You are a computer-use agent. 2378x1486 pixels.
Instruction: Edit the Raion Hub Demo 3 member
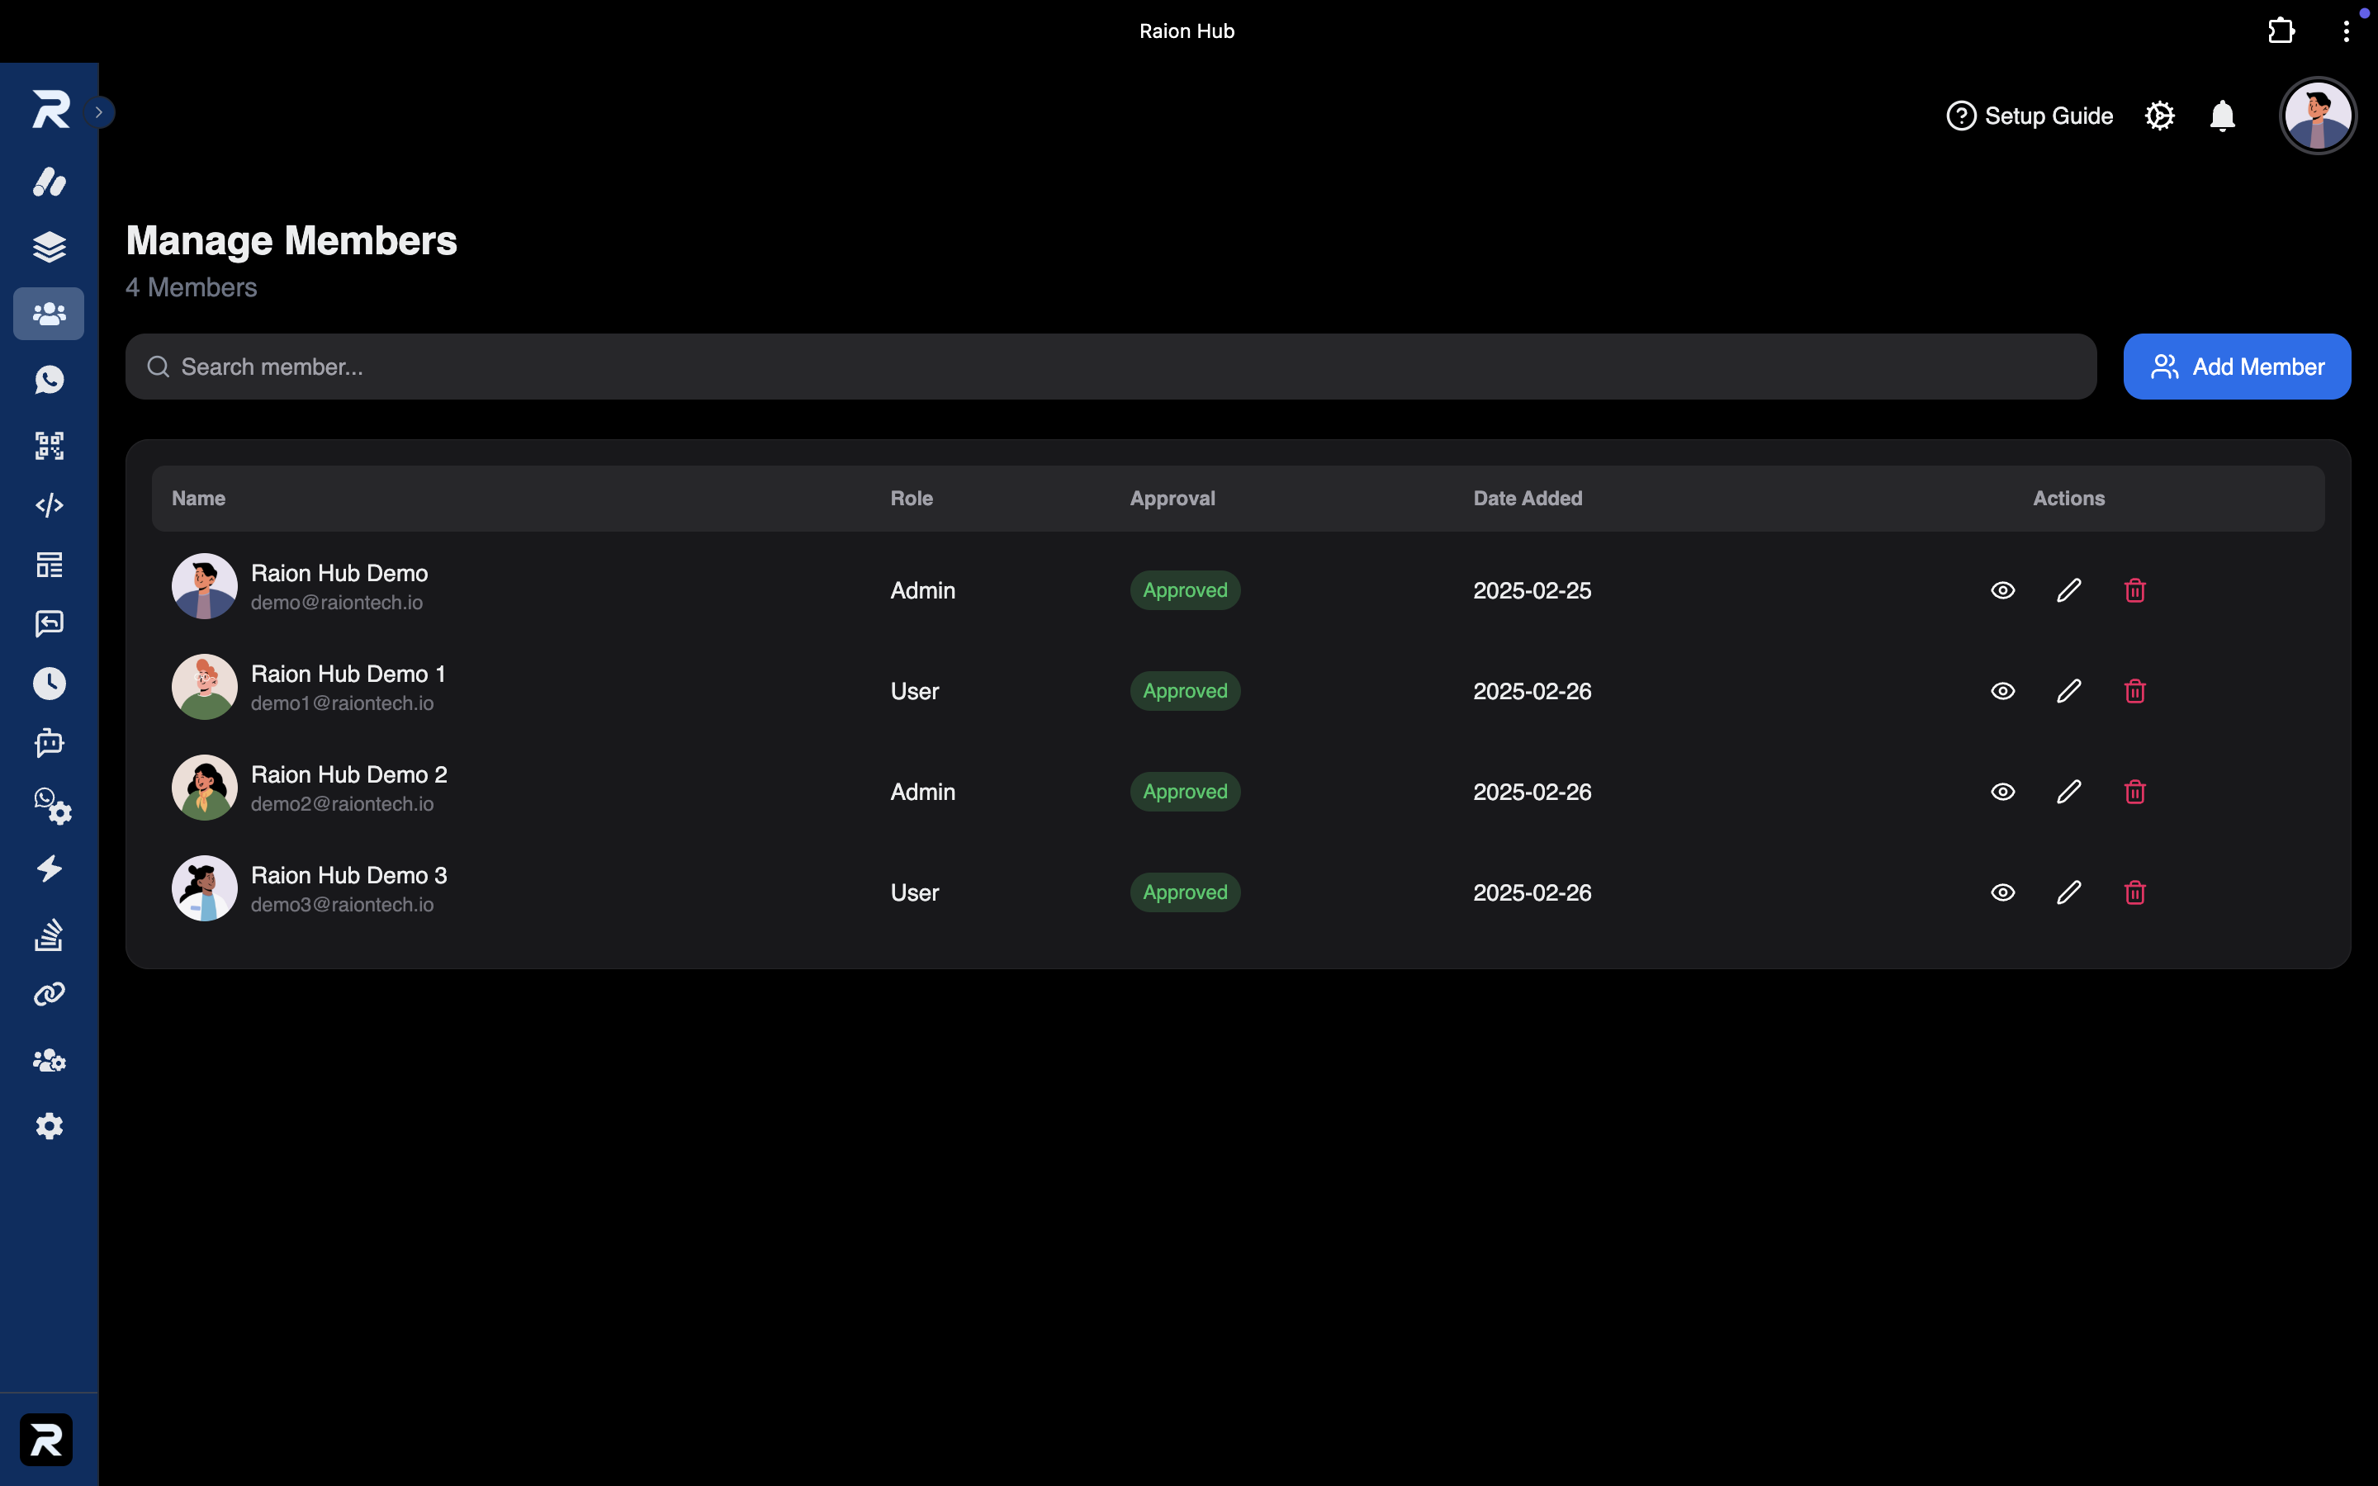[x=2068, y=892]
